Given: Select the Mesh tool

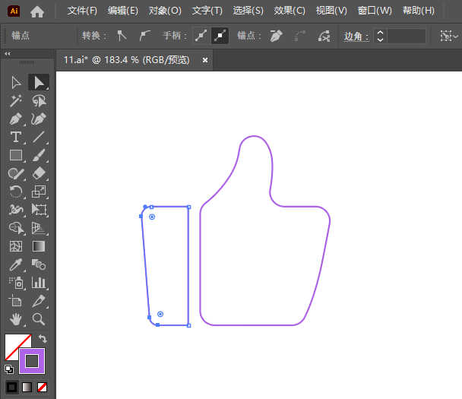Looking at the screenshot, I should (16, 246).
